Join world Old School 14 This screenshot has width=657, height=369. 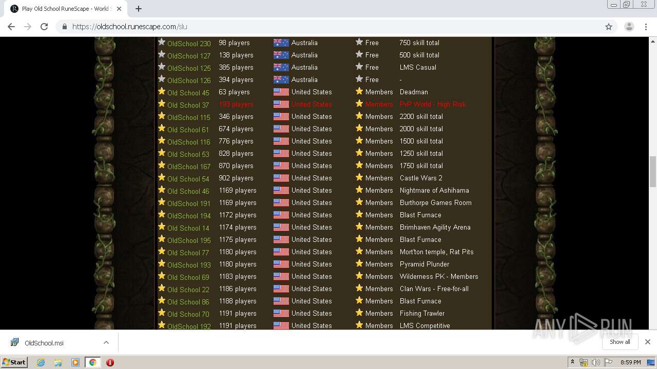click(188, 228)
